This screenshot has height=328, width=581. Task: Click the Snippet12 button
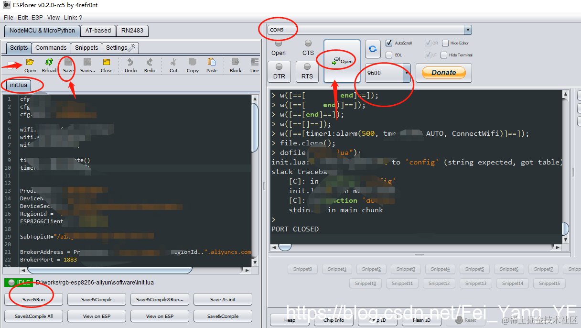439,284
